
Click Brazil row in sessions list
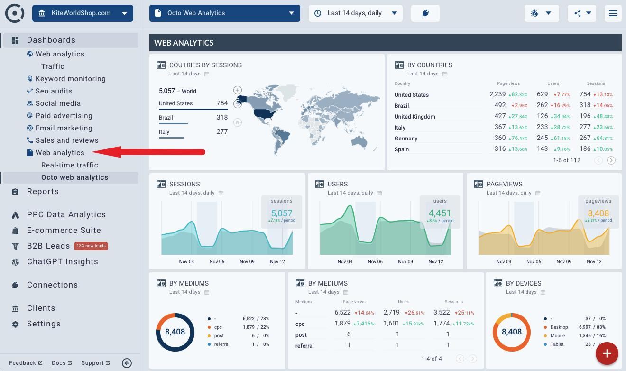193,118
